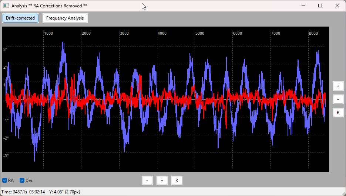Reset vertical scale with right R button
The height and width of the screenshot is (196, 346).
pos(338,113)
